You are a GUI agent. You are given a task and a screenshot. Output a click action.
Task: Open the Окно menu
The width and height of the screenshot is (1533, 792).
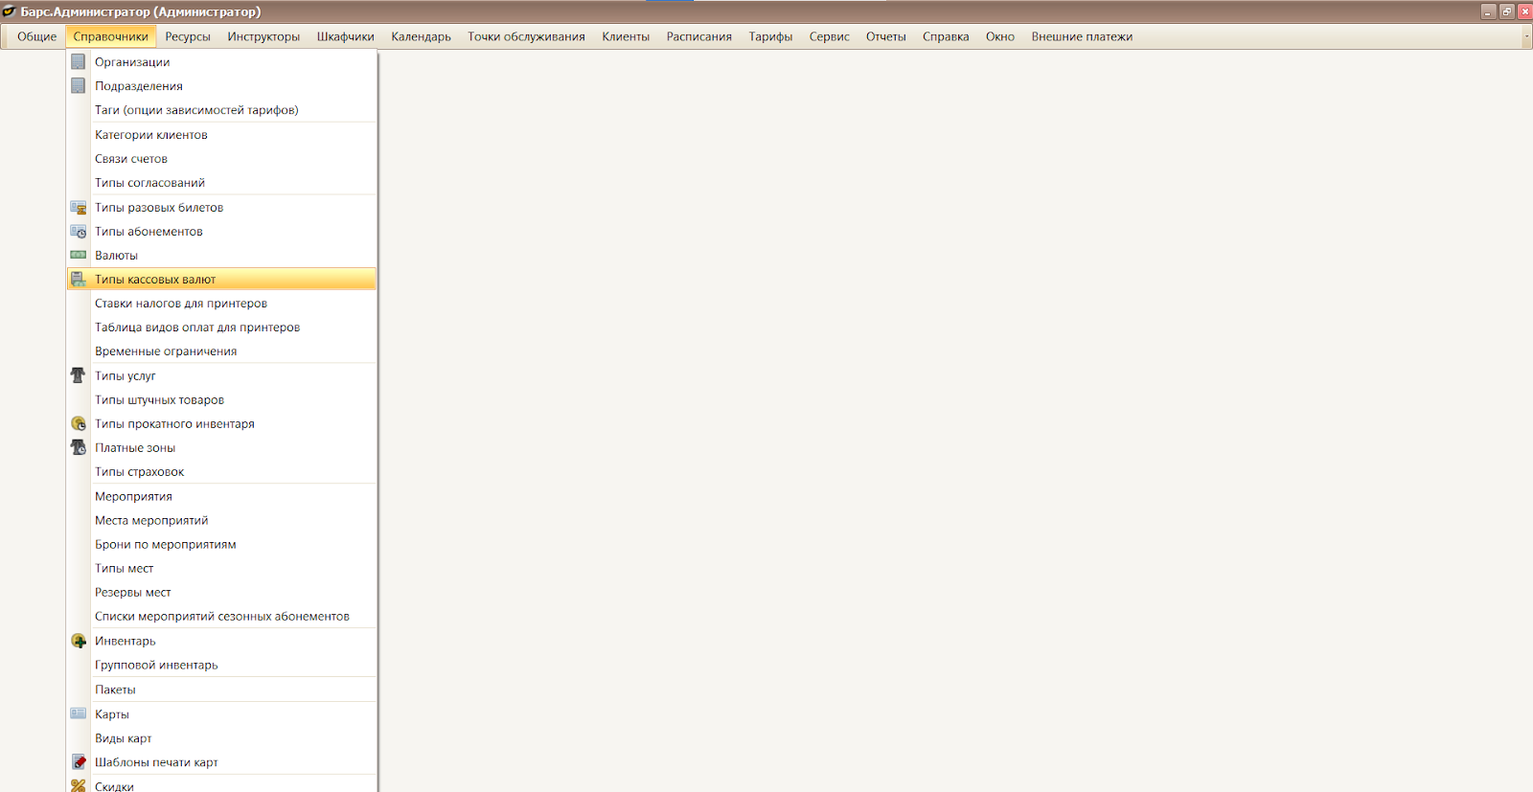1000,37
